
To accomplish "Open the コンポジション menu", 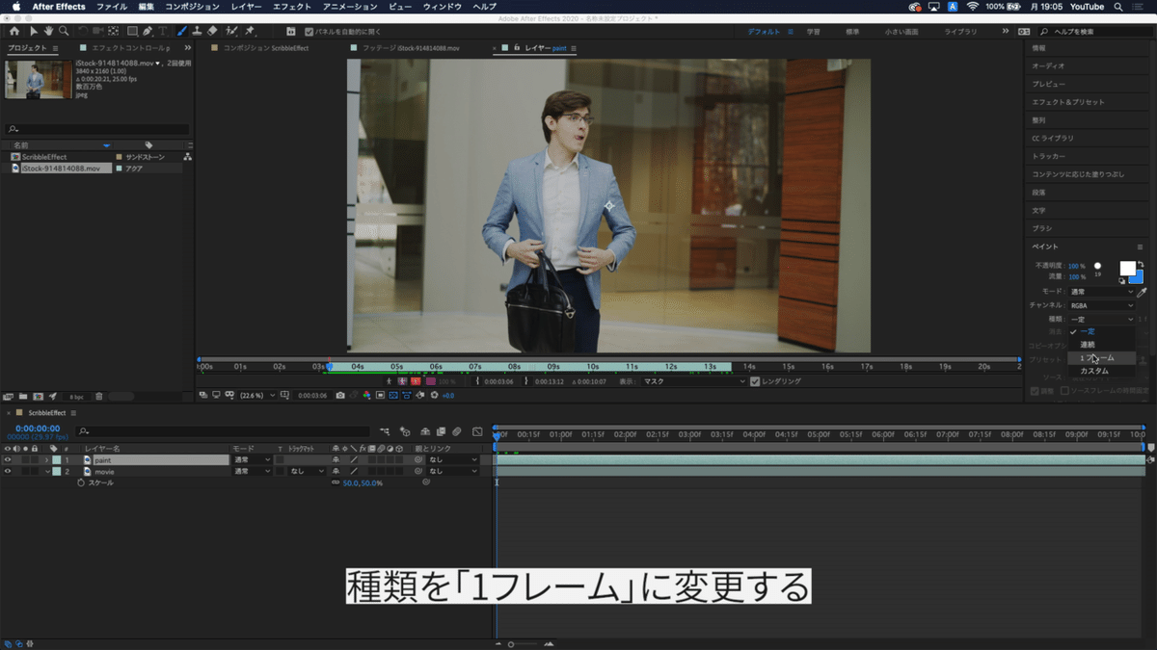I will coord(192,7).
